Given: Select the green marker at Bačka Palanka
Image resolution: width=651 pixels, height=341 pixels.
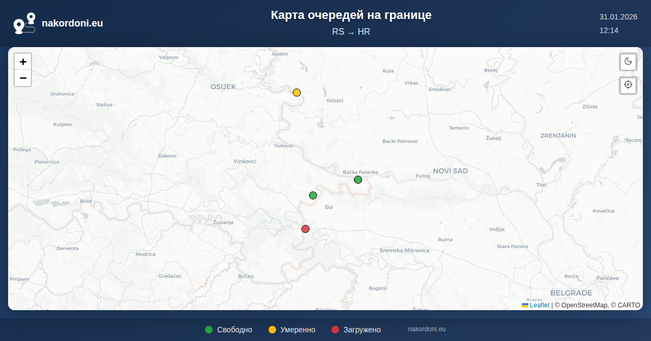Looking at the screenshot, I should pos(358,180).
